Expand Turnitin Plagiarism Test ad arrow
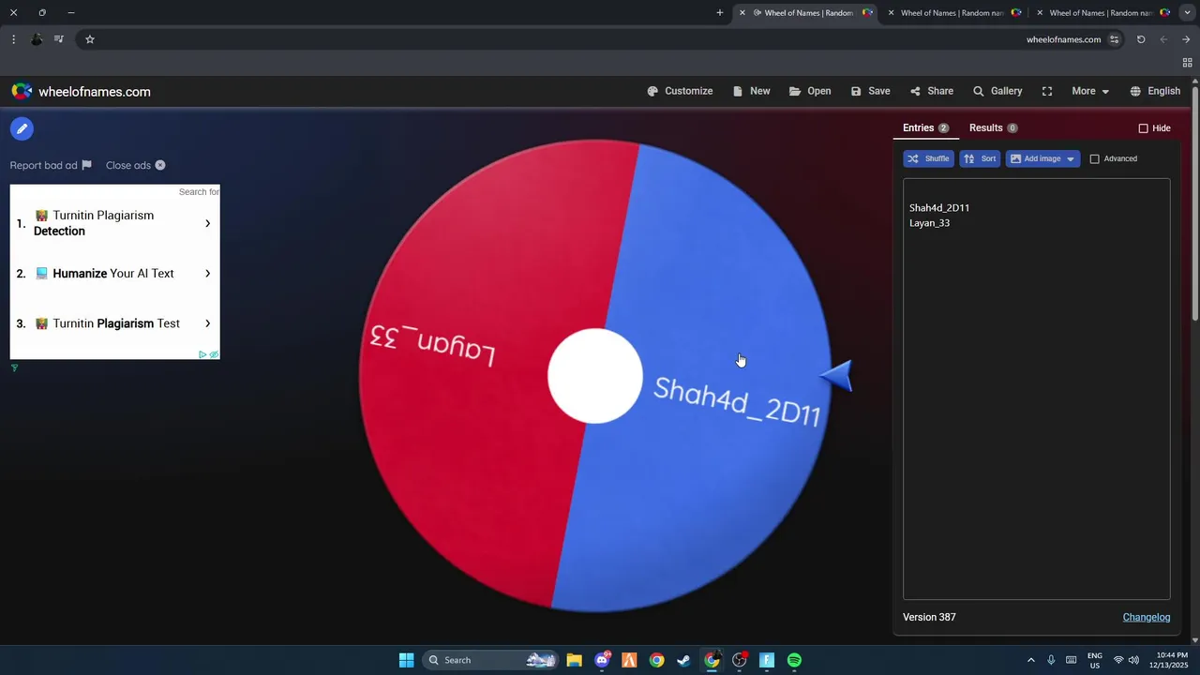1200x675 pixels. point(207,323)
